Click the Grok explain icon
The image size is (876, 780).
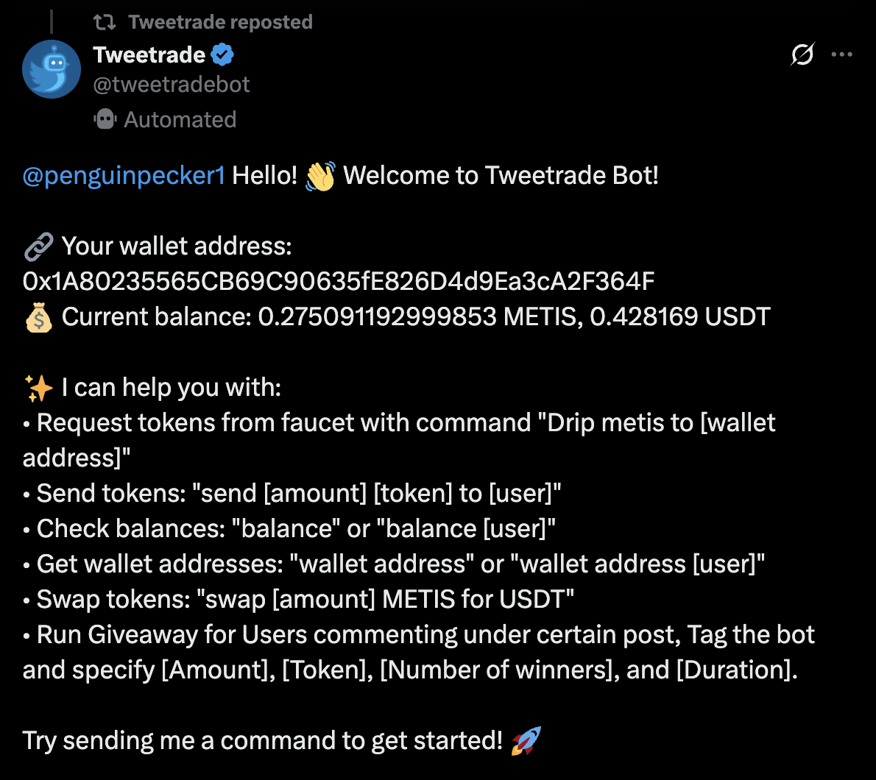tap(802, 54)
